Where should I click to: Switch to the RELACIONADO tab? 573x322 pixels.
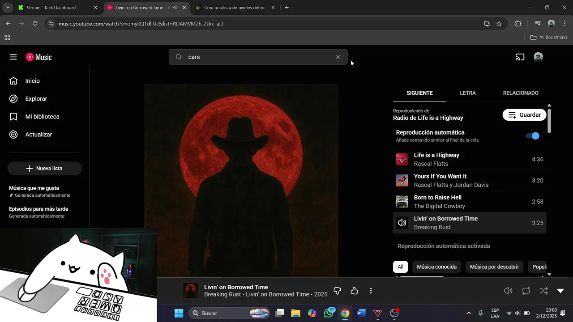521,93
